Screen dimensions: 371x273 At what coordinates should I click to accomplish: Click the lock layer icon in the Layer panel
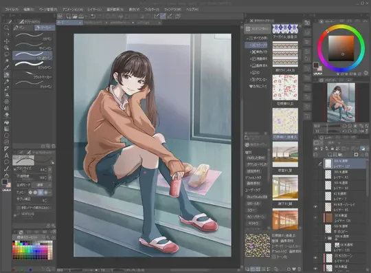click(x=333, y=149)
